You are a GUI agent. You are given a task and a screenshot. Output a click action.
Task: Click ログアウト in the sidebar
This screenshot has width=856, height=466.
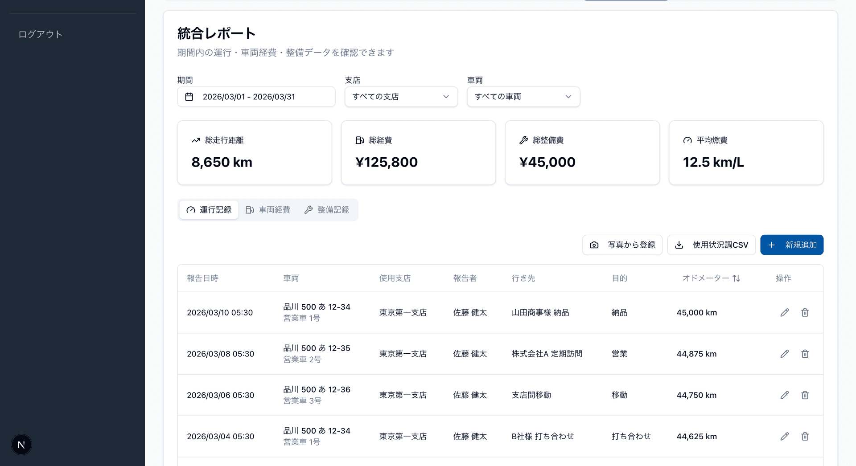tap(40, 34)
